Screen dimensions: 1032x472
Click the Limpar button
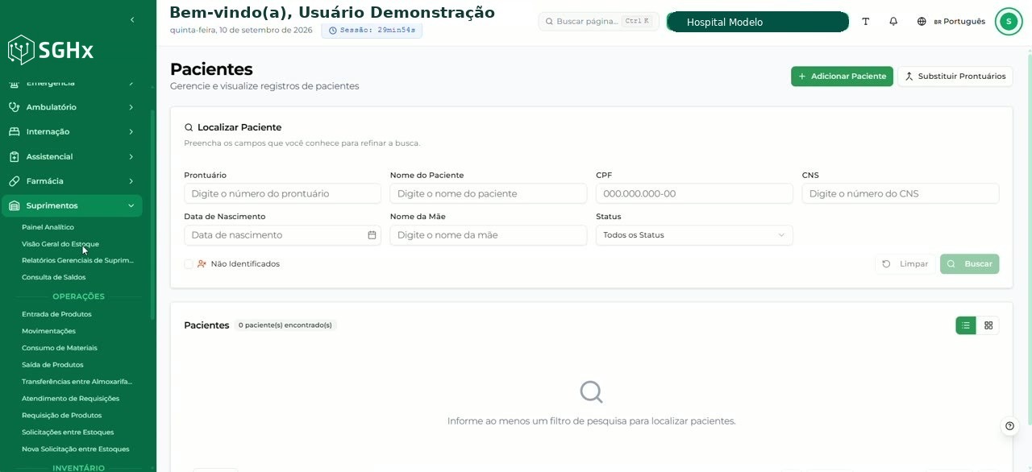(905, 264)
